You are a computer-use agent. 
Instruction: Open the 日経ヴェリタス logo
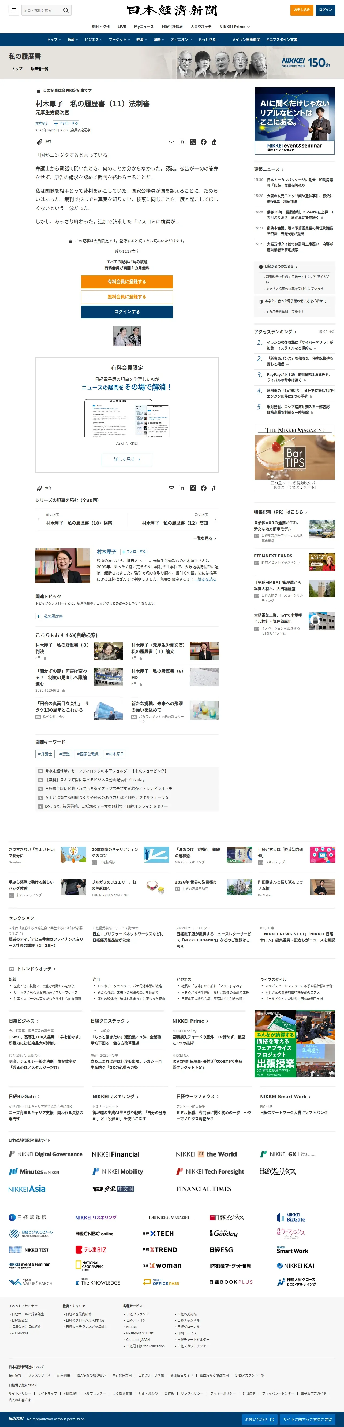point(278,1171)
